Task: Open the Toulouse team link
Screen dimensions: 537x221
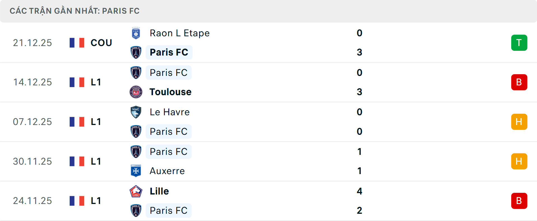Action: click(170, 92)
